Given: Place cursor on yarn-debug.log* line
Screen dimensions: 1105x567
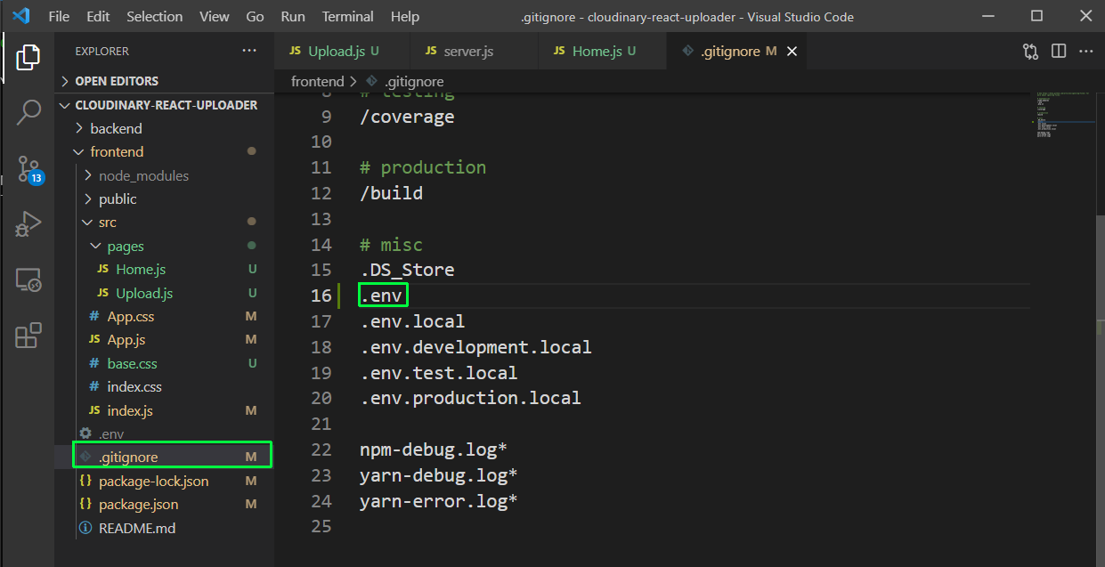Looking at the screenshot, I should 439,475.
